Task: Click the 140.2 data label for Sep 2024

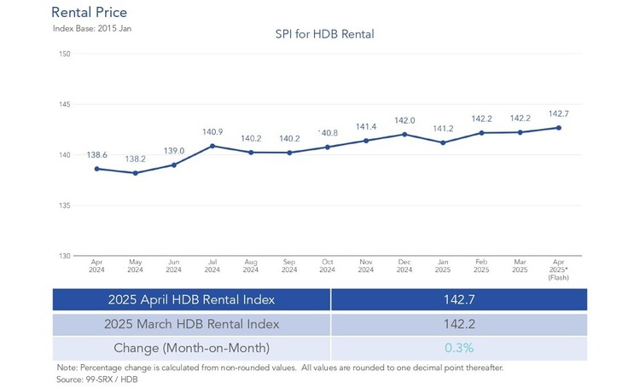Action: (x=289, y=139)
